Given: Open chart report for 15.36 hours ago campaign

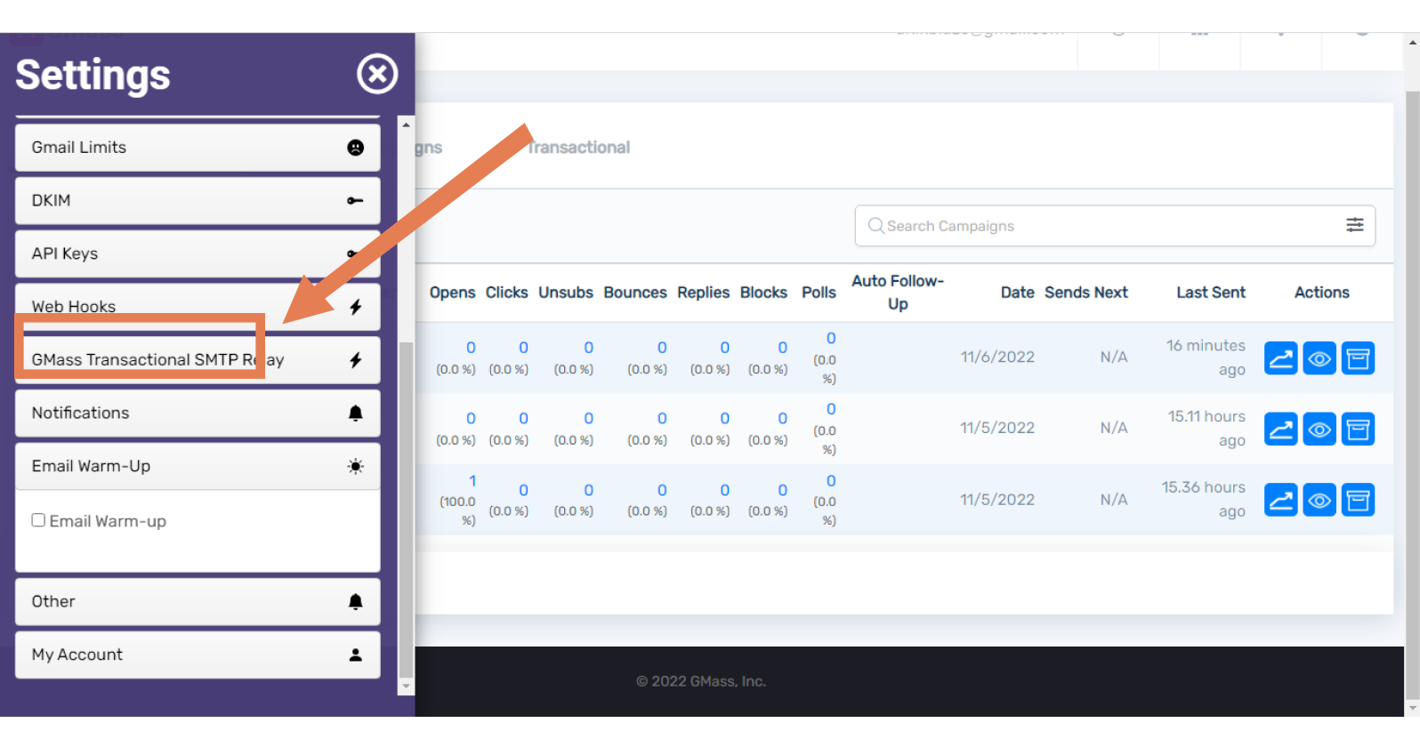Looking at the screenshot, I should click(x=1280, y=500).
